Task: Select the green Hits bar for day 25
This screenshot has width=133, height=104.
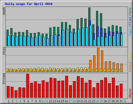Action: pyautogui.click(x=101, y=21)
